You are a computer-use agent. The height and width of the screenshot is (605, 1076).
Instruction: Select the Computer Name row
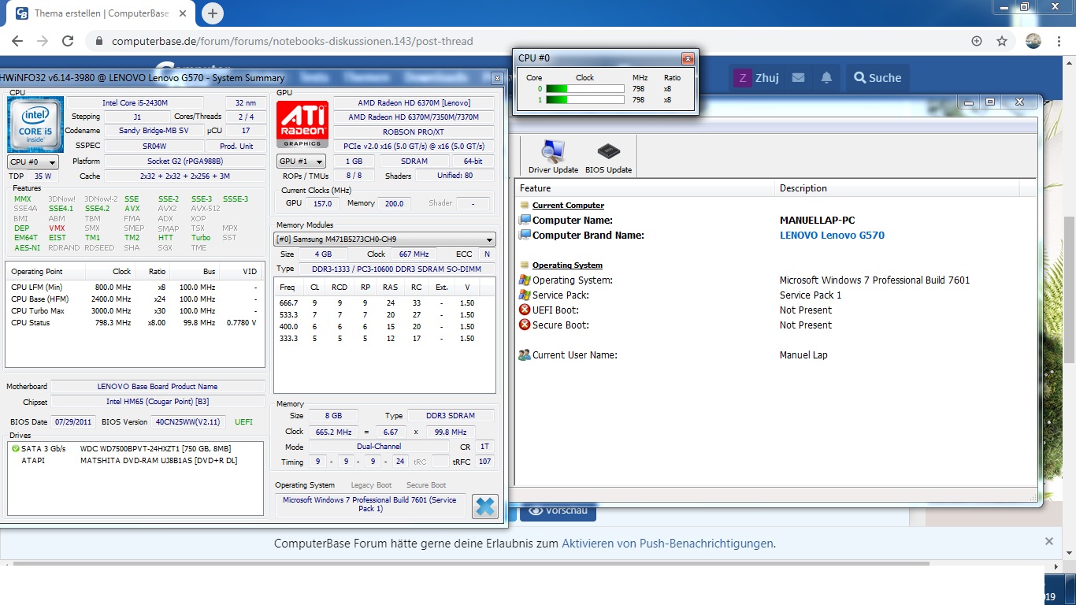[776, 221]
